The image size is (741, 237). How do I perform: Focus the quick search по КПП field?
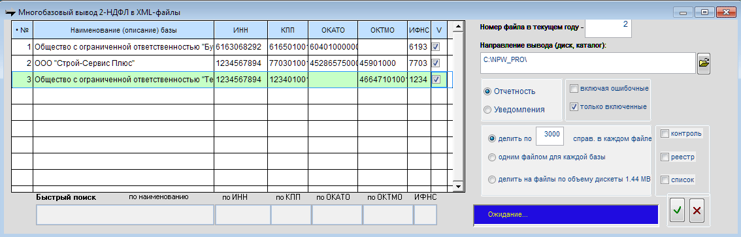click(291, 214)
